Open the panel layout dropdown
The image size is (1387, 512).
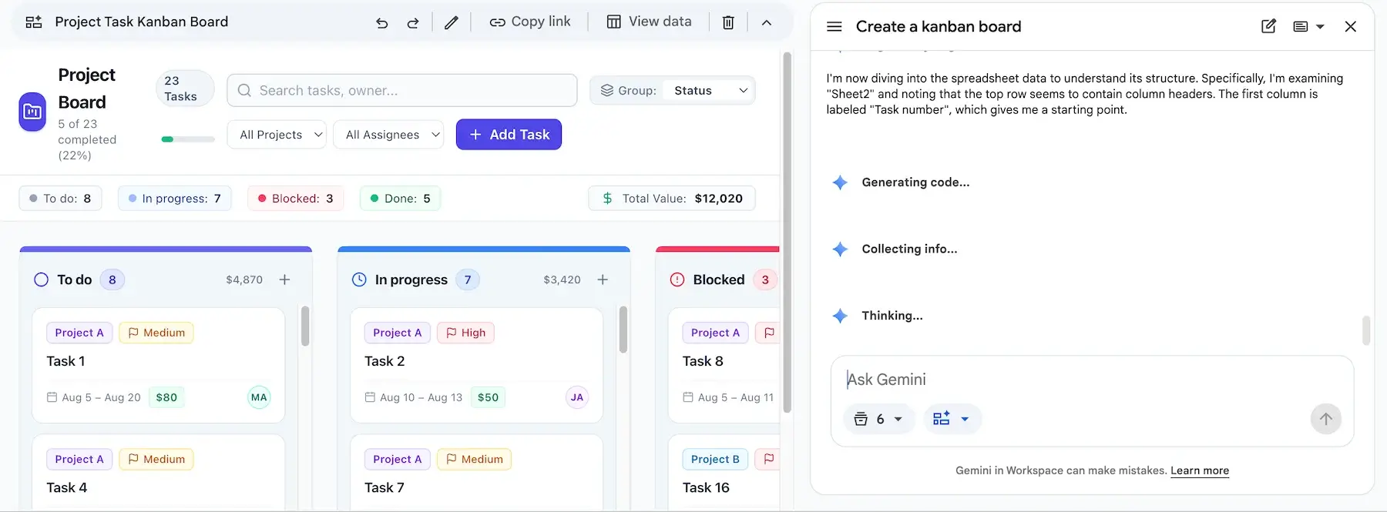coord(1308,26)
